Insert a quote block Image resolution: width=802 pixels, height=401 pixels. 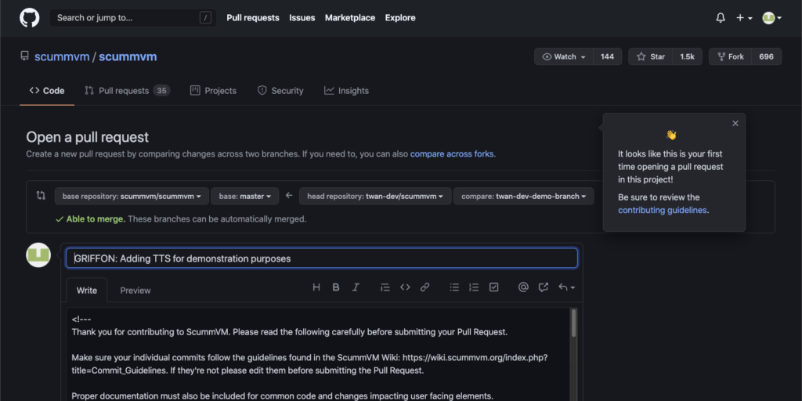point(385,287)
